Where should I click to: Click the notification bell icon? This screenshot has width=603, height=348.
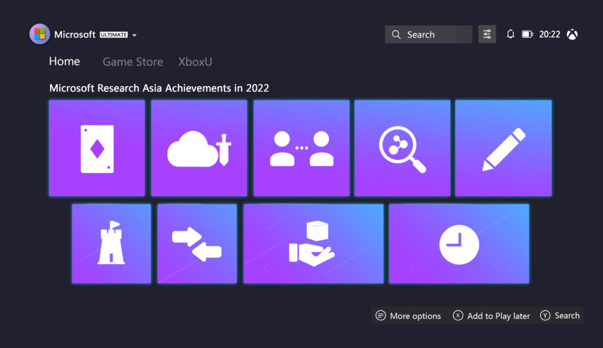click(x=511, y=35)
